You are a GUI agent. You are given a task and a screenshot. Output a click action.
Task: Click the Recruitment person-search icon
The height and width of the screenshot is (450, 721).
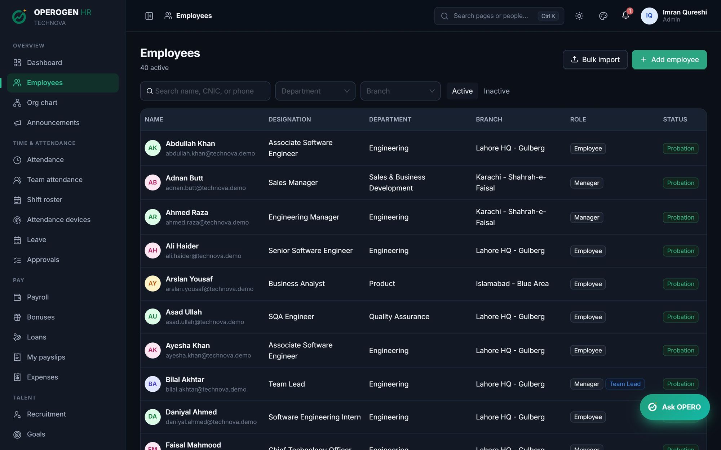(x=17, y=414)
